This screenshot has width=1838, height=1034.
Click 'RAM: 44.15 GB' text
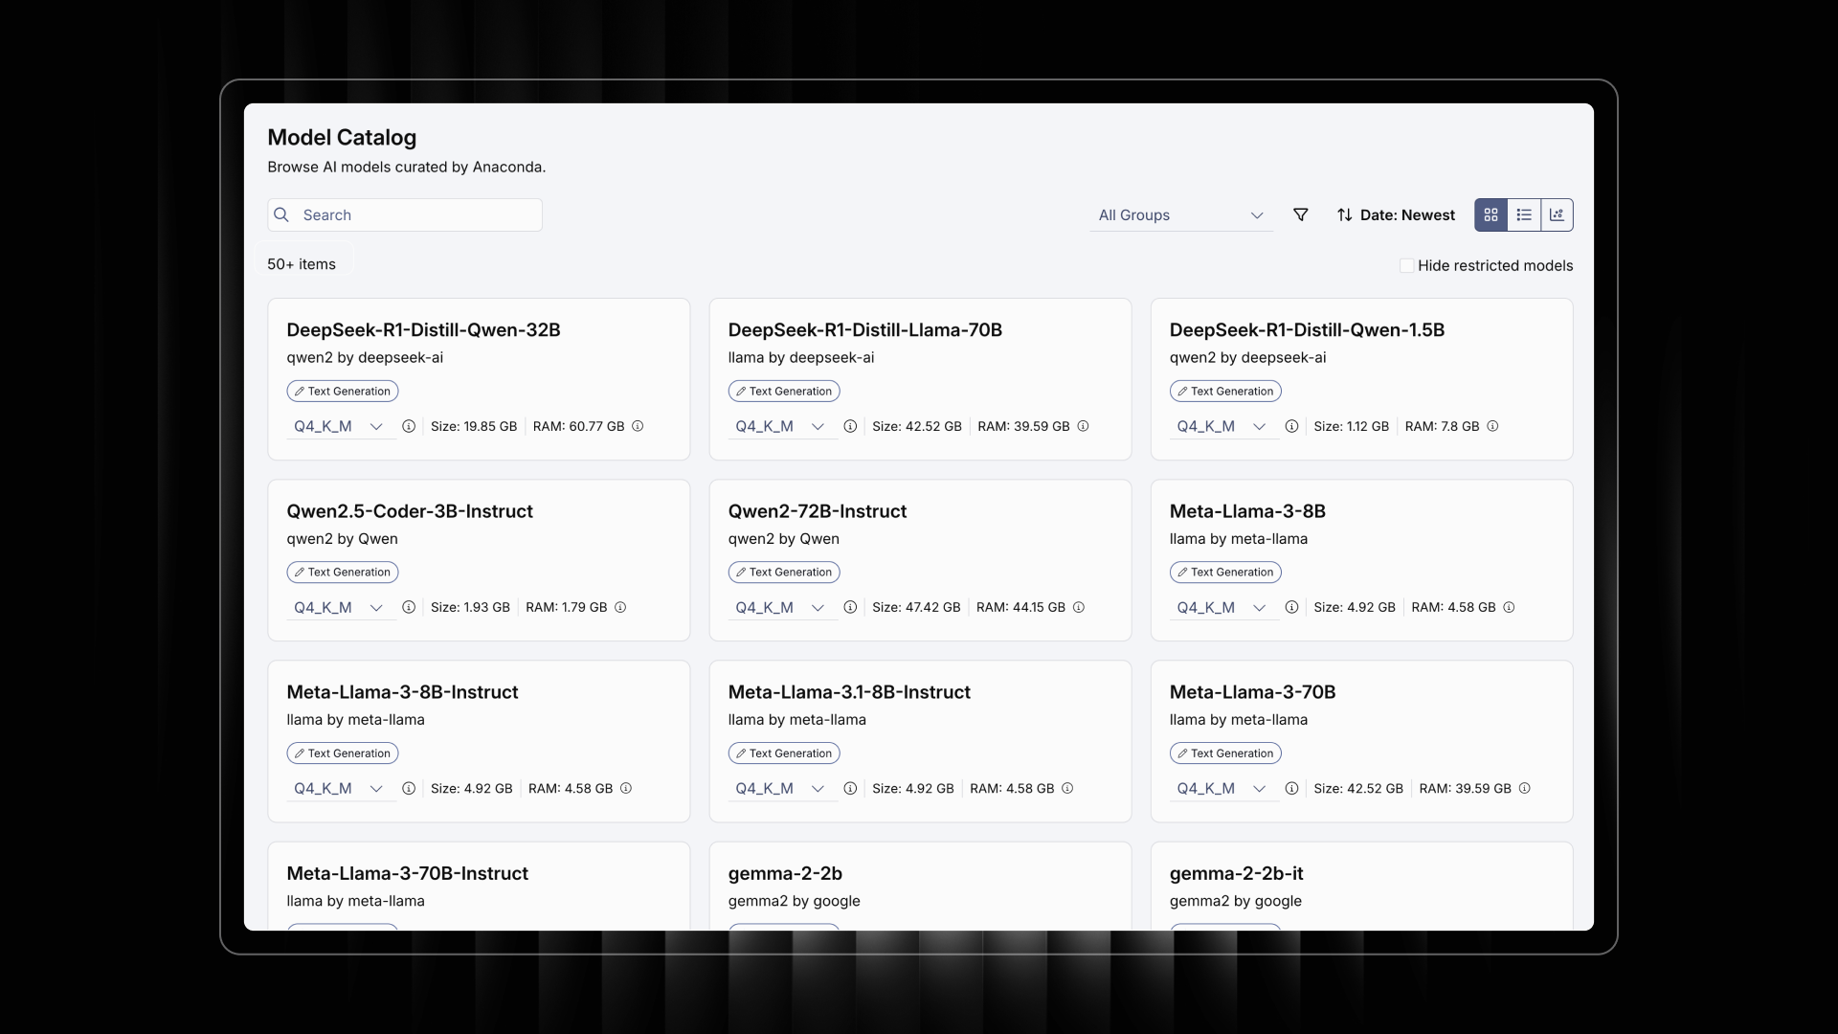pos(1020,607)
